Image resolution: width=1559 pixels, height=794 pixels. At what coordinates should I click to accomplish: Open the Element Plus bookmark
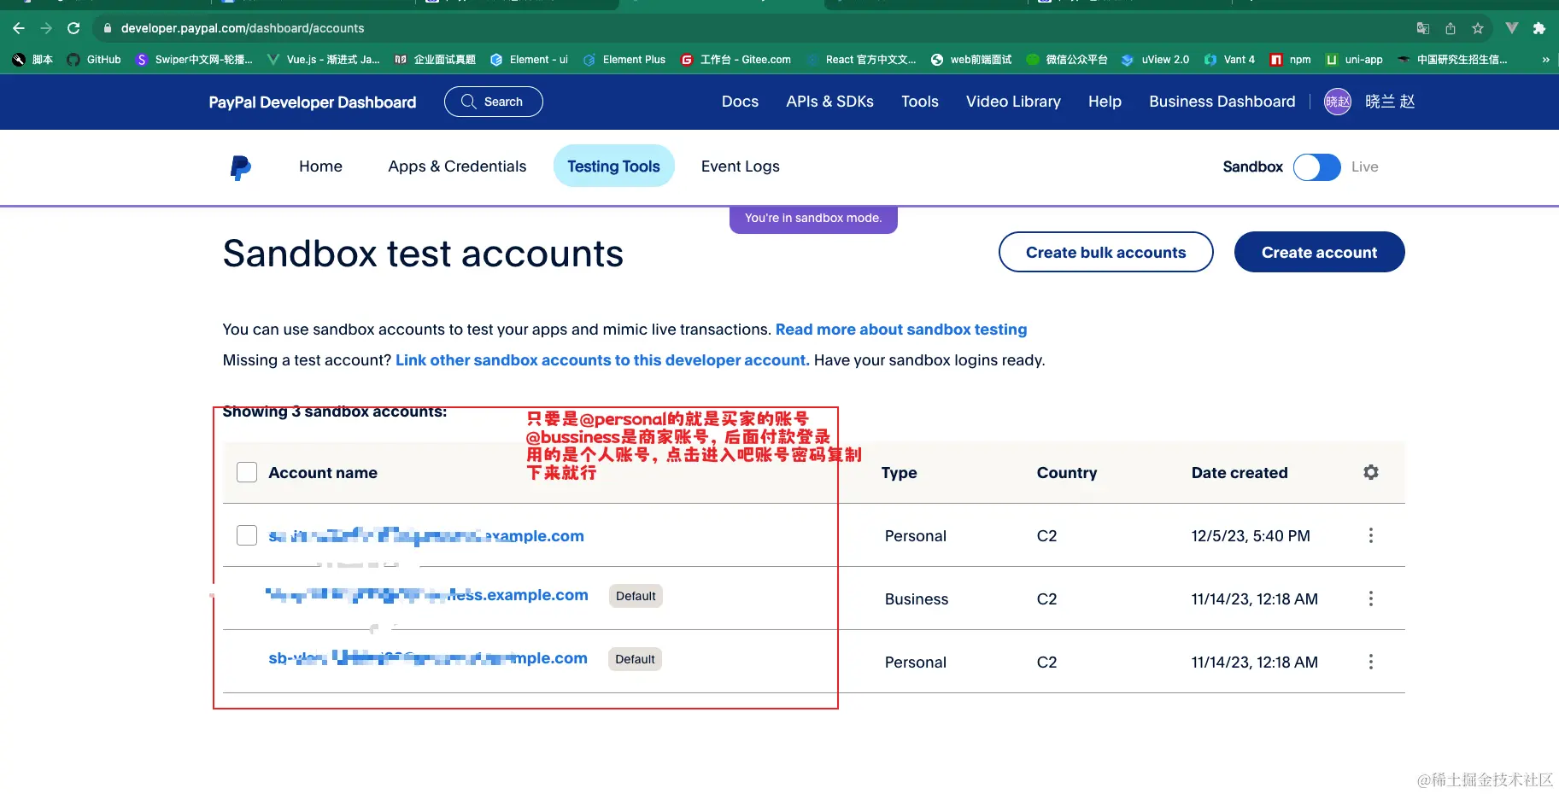tap(624, 60)
